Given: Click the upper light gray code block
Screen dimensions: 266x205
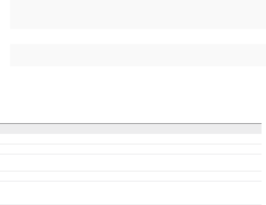Looking at the screenshot, I should click(138, 15).
